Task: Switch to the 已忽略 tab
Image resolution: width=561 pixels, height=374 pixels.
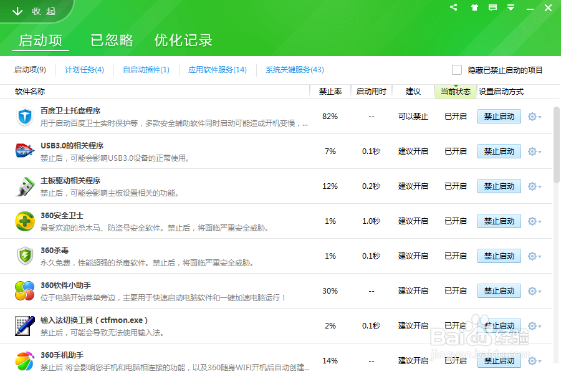Action: click(112, 40)
